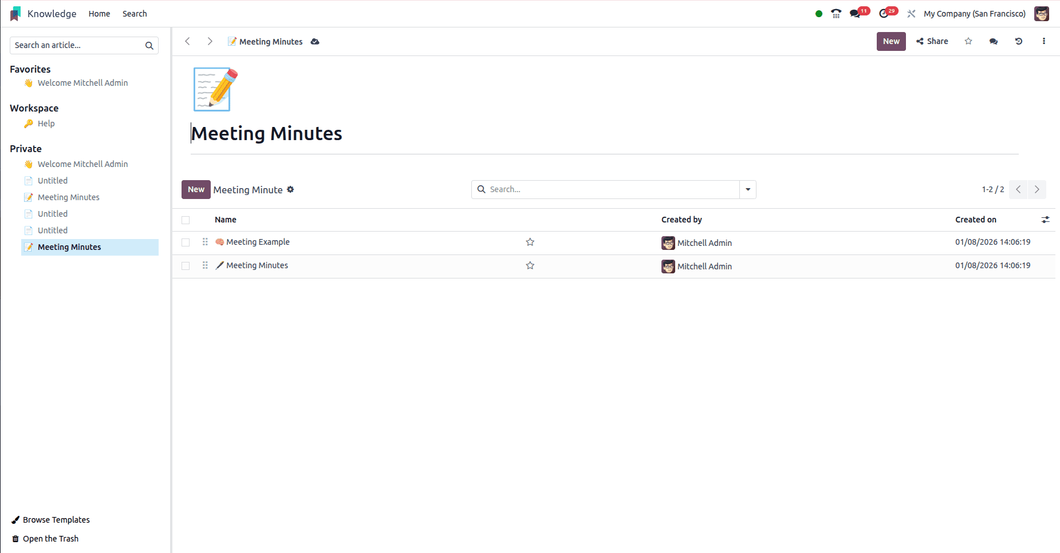Toggle favorite star on Meeting Example row
1060x553 pixels.
pyautogui.click(x=530, y=242)
